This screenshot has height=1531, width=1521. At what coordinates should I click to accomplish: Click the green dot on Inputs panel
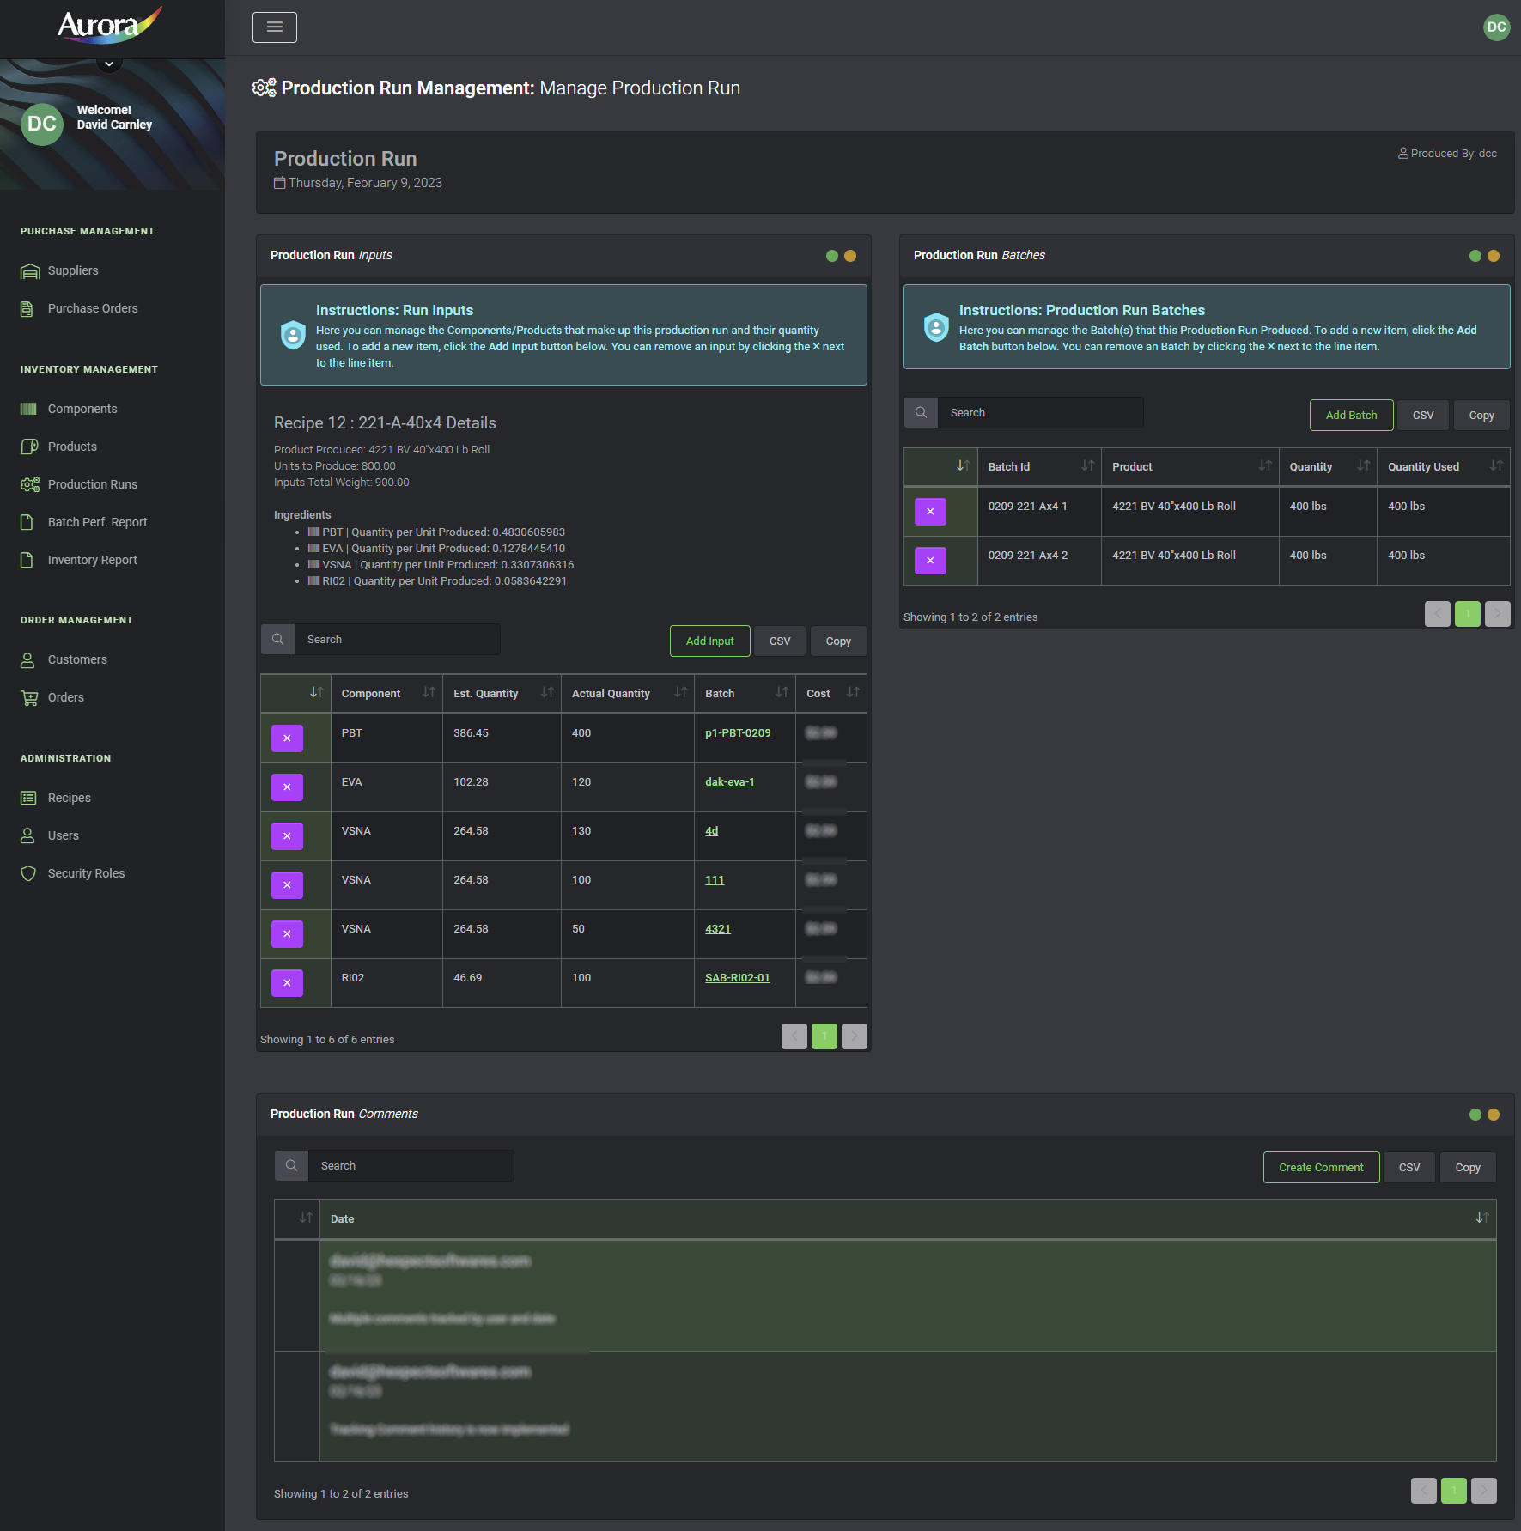[831, 256]
